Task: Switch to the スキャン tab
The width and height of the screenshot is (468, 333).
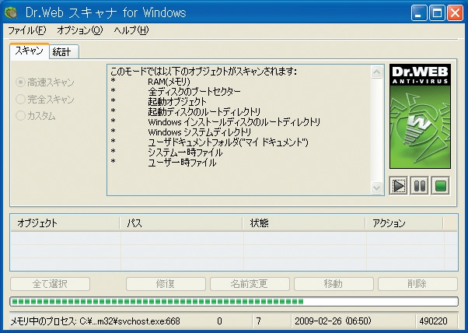Action: 30,51
